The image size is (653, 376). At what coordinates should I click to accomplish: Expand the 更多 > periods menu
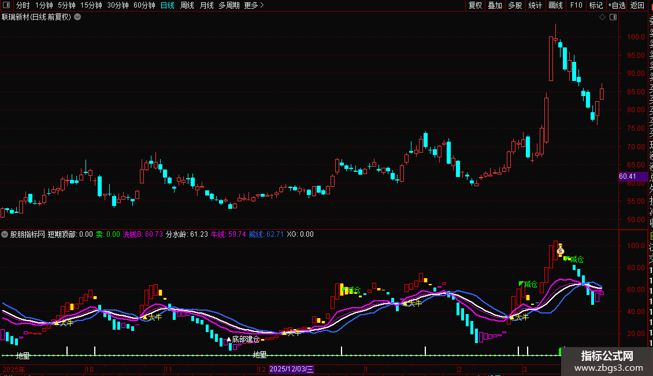click(x=254, y=5)
